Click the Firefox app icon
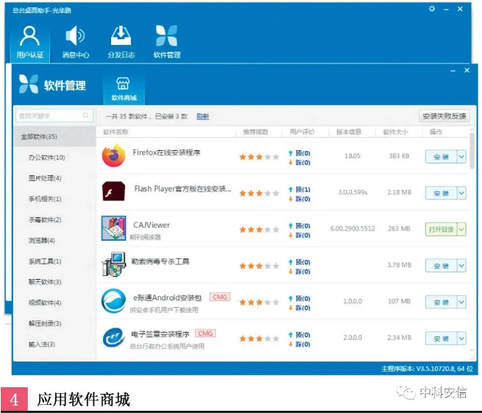The image size is (482, 413). click(114, 155)
